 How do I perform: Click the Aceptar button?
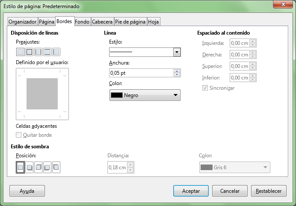click(191, 191)
